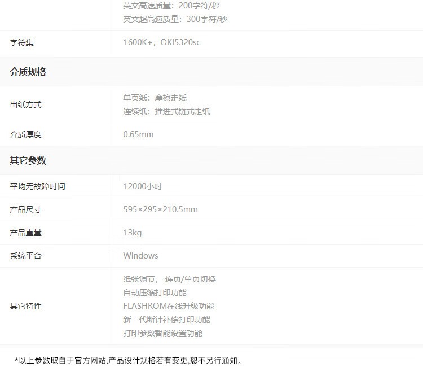Image resolution: width=423 pixels, height=371 pixels.
Task: Select the 其它特性 row label
Action: (x=26, y=306)
